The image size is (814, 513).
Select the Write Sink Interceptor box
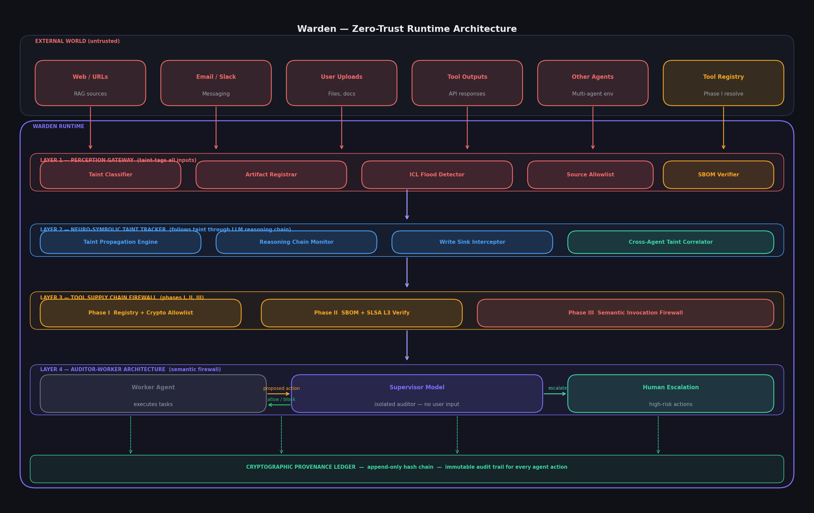coord(472,242)
